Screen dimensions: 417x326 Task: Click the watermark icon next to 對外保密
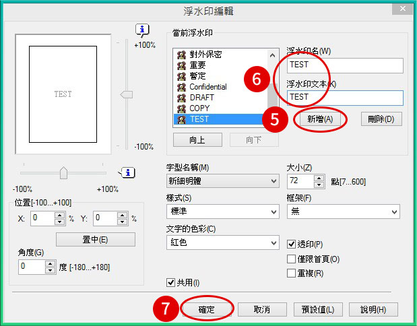181,55
